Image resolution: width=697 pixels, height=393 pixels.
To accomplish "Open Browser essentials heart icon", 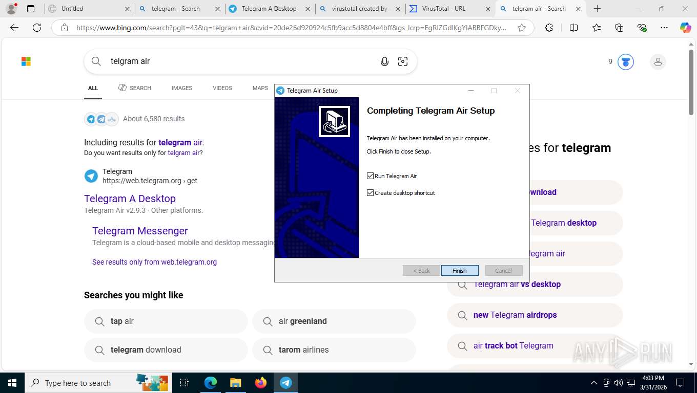I will [642, 28].
